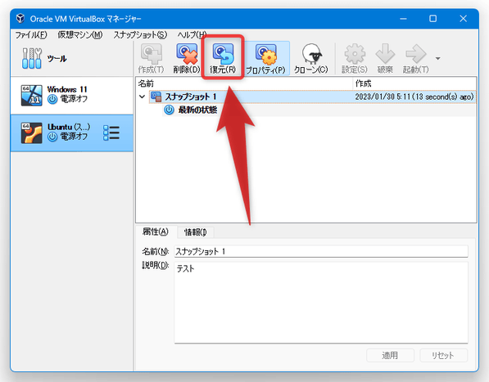Select the ツール tools entry
The width and height of the screenshot is (489, 382).
(x=72, y=59)
